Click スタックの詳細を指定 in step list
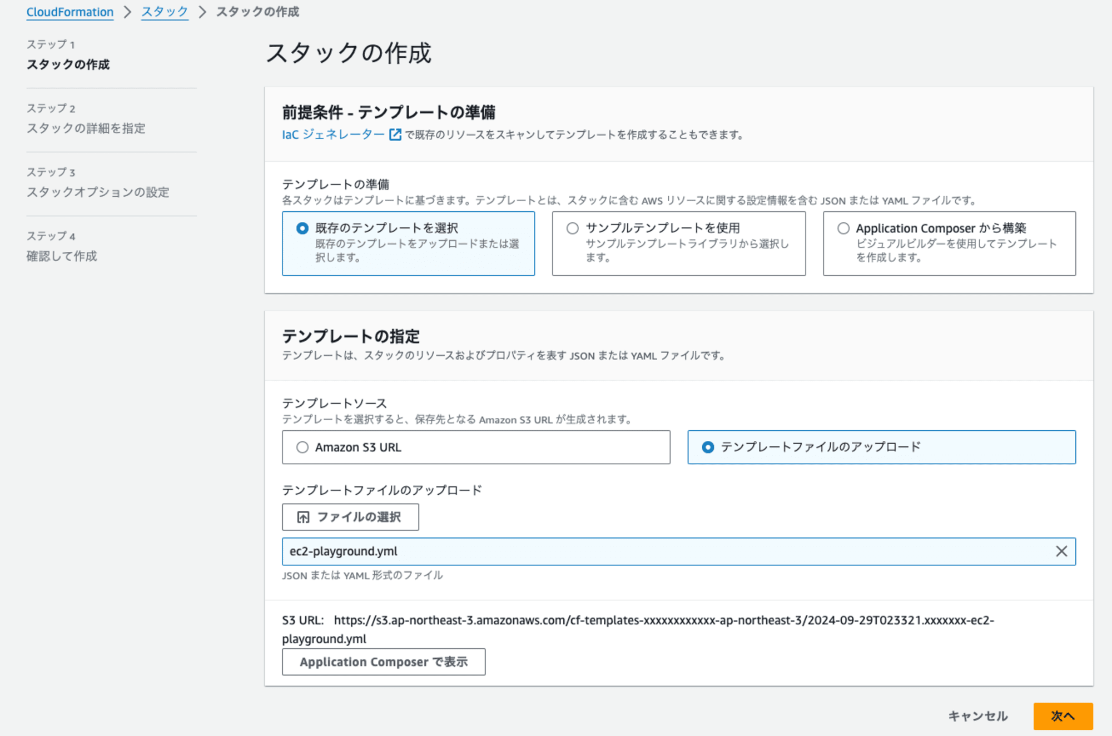Image resolution: width=1112 pixels, height=736 pixels. (86, 128)
